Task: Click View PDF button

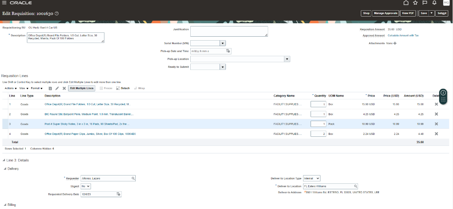Action: click(408, 13)
